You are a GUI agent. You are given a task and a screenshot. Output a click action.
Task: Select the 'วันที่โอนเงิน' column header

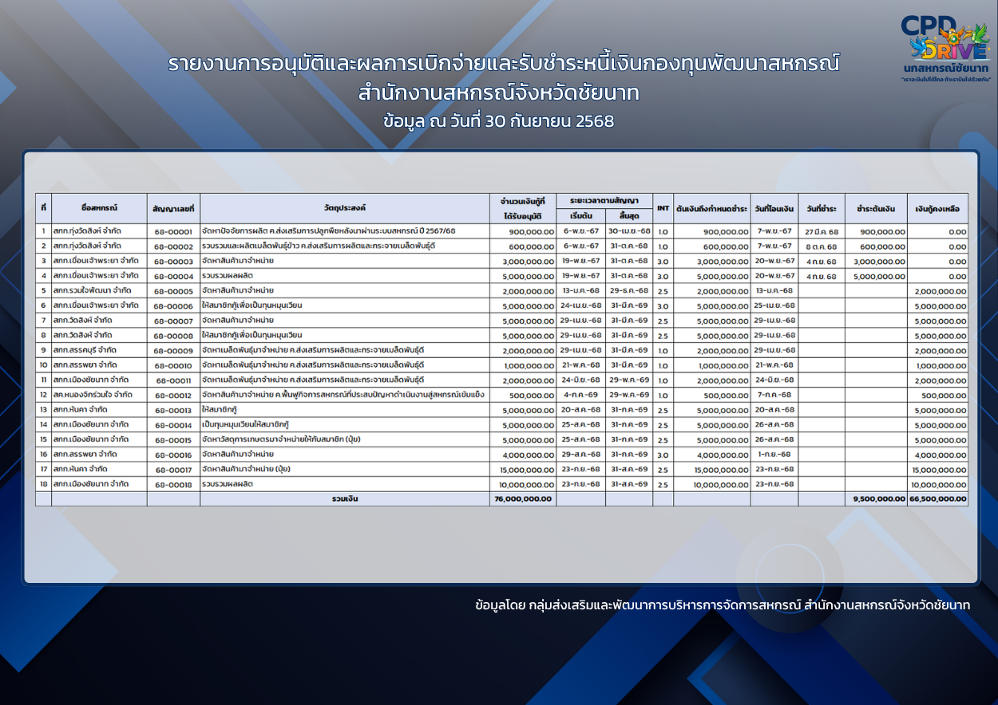click(774, 208)
